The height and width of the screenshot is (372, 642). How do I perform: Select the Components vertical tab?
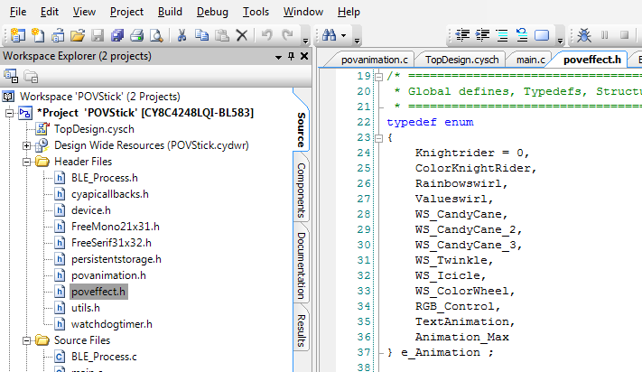302,191
